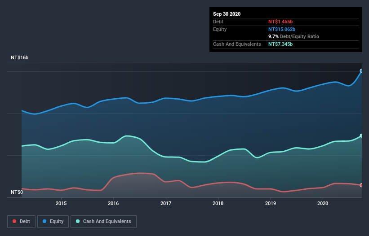Toggle the Cash And Equivalents legend button
The height and width of the screenshot is (236, 369).
[x=103, y=222]
